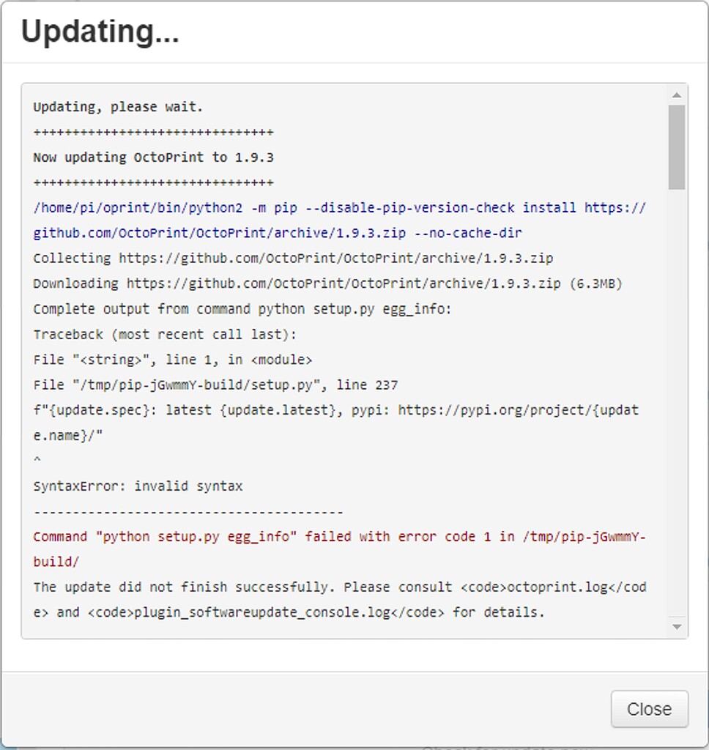The image size is (709, 750).
Task: Click the "Now updating OctoPrint to 1.9.3" line
Action: (153, 157)
